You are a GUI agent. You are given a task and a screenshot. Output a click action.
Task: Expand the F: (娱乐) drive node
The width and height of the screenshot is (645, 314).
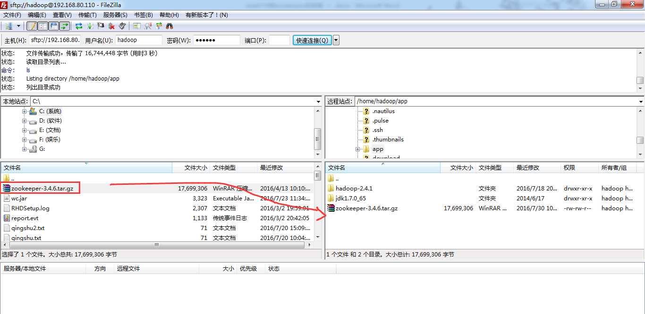(x=25, y=140)
